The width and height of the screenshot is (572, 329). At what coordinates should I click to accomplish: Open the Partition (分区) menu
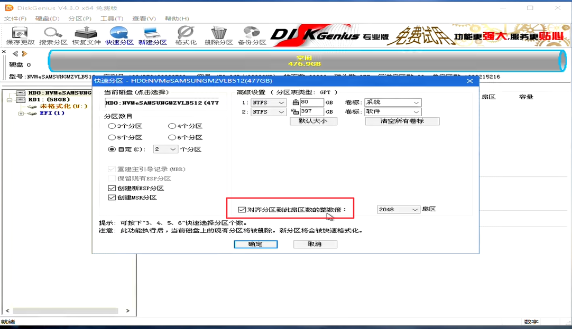coord(80,18)
